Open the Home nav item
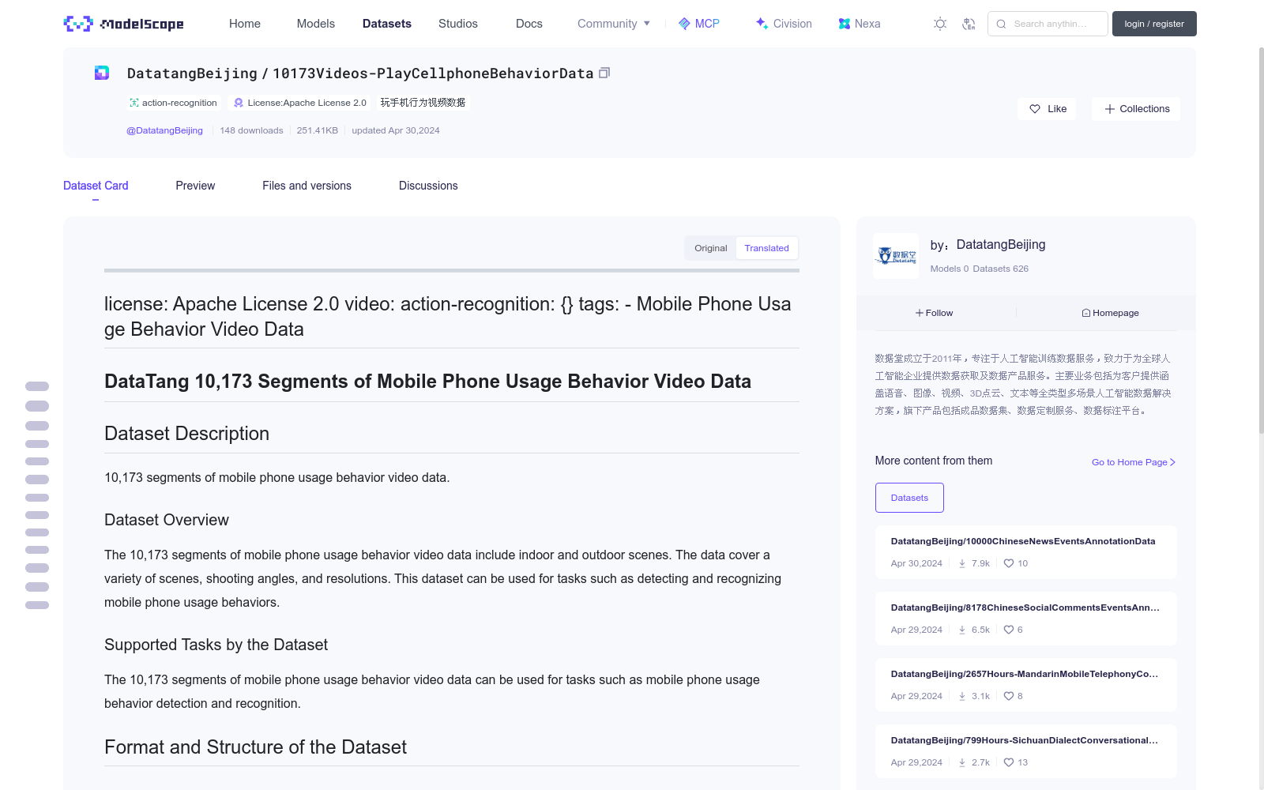Screen dimensions: 1264x790 pyautogui.click(x=245, y=24)
